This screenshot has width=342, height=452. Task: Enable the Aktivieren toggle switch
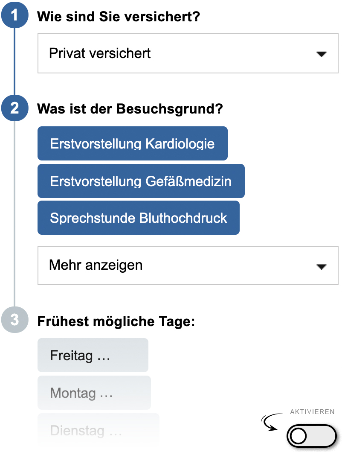pos(312,436)
